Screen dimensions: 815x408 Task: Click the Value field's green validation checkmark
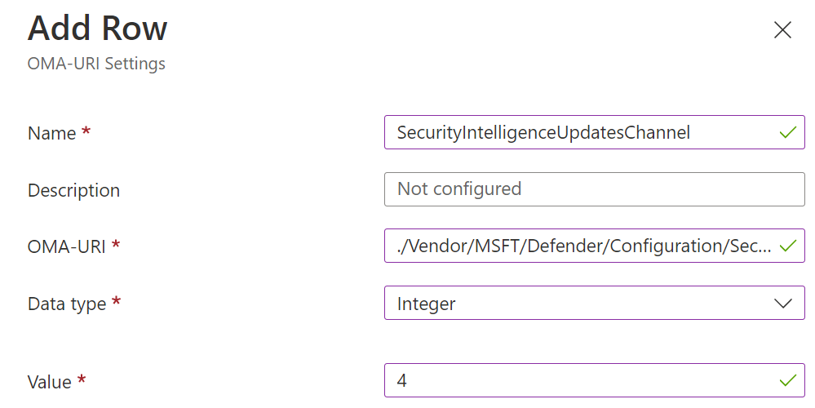787,380
